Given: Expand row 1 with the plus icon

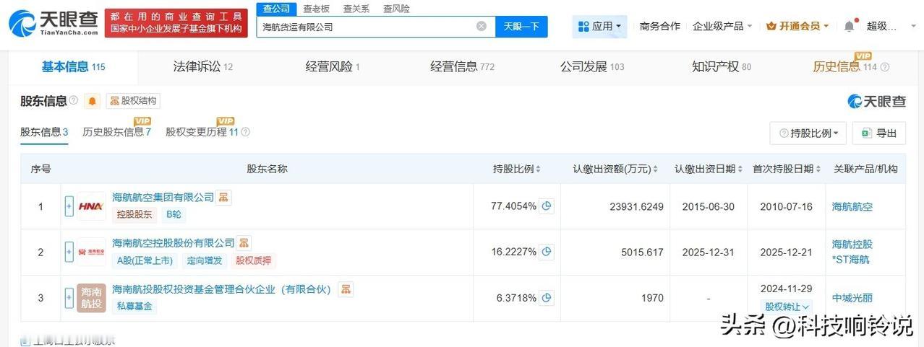Looking at the screenshot, I should click(x=69, y=206).
